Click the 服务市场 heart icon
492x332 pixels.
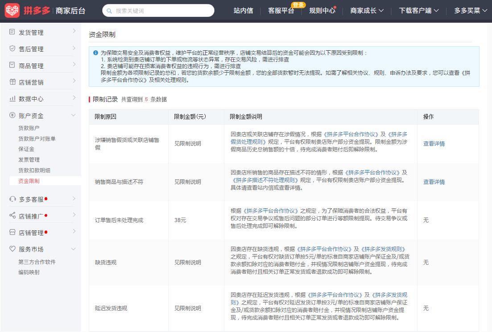[12, 249]
